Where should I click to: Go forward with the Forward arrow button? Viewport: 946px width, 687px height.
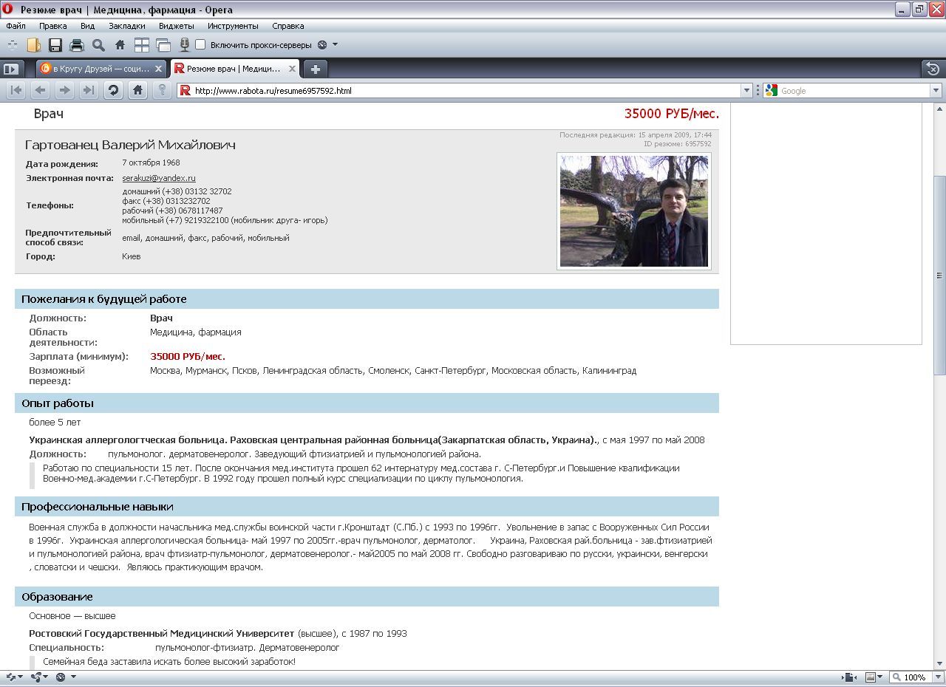(64, 90)
